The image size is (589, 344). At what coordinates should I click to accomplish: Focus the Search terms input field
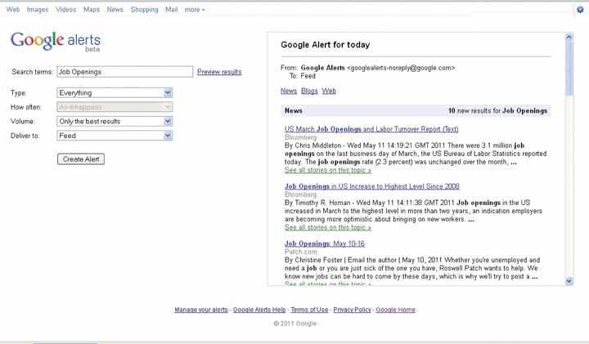click(124, 72)
